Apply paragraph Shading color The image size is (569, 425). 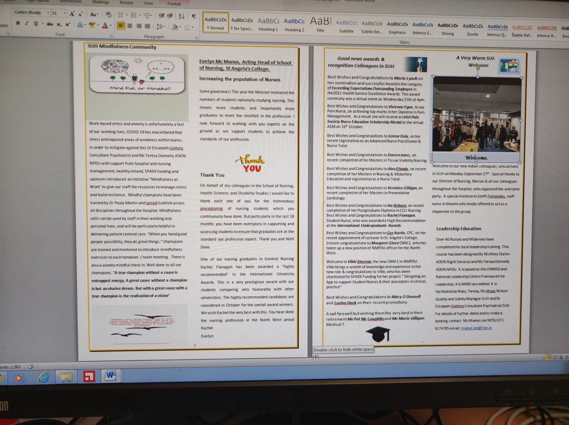tap(174, 27)
